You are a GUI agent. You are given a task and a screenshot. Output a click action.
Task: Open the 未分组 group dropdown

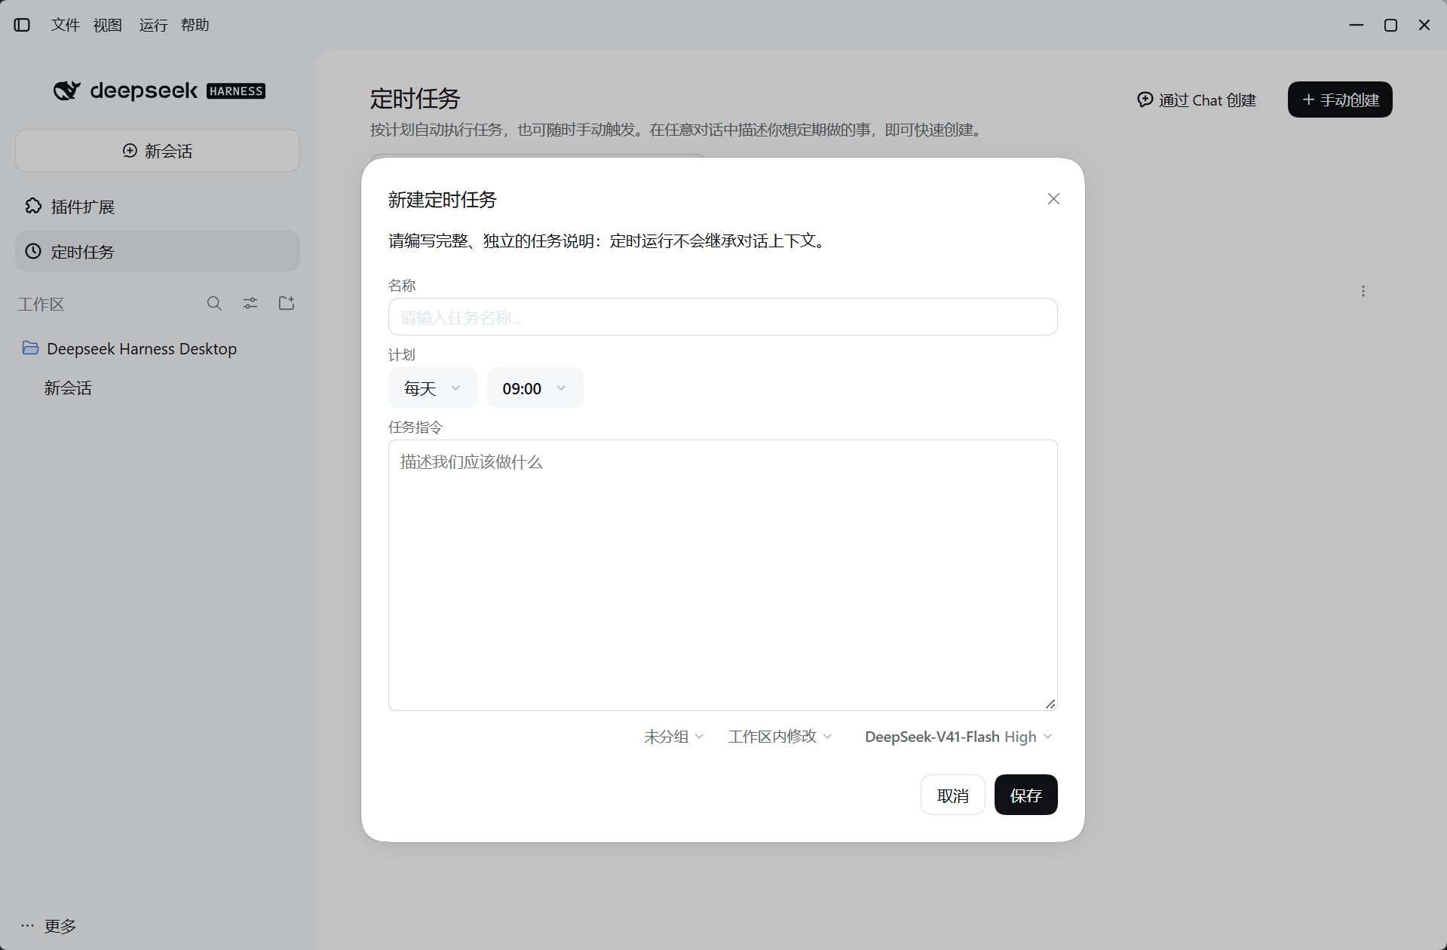[x=673, y=737]
